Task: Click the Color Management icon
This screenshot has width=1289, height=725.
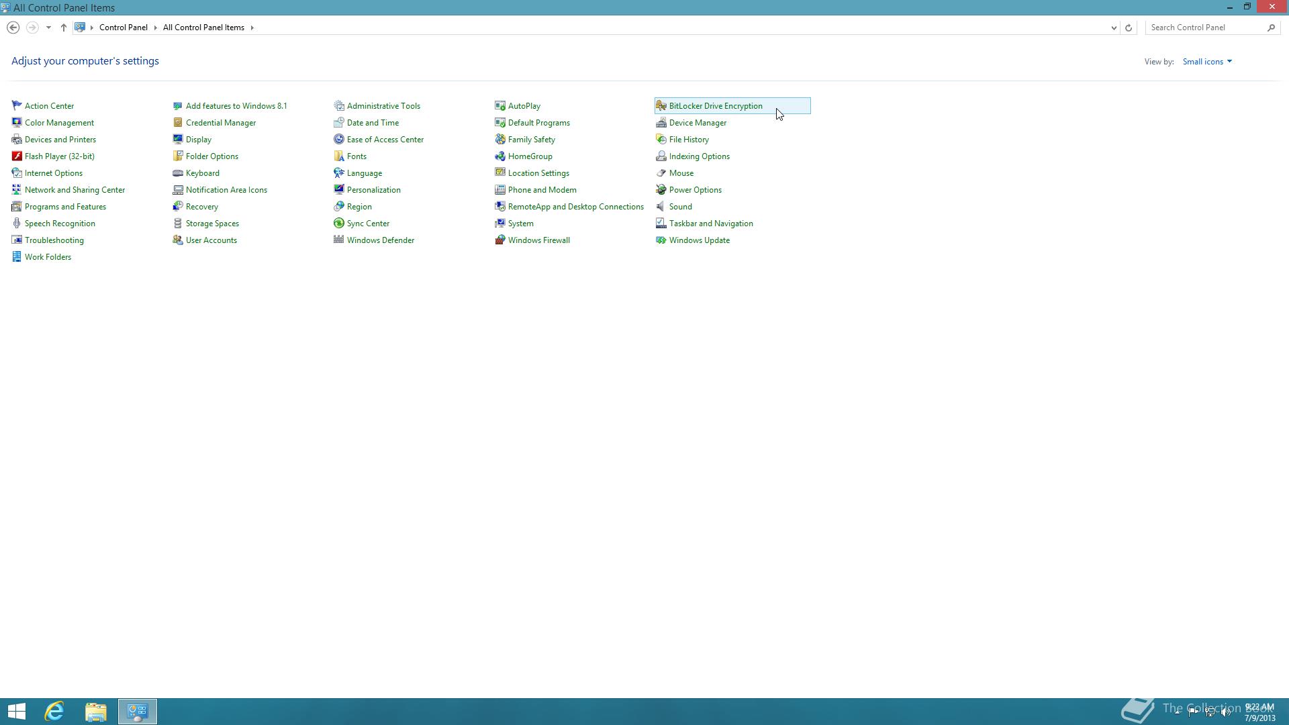Action: click(x=17, y=122)
